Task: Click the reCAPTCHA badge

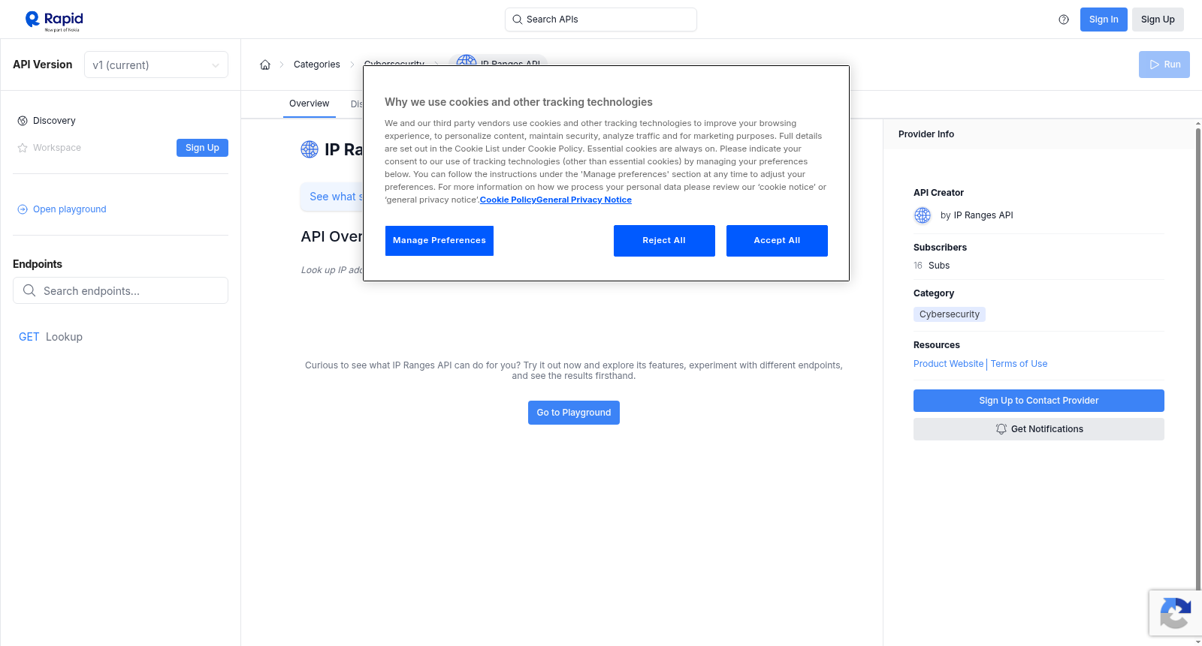Action: [1175, 613]
